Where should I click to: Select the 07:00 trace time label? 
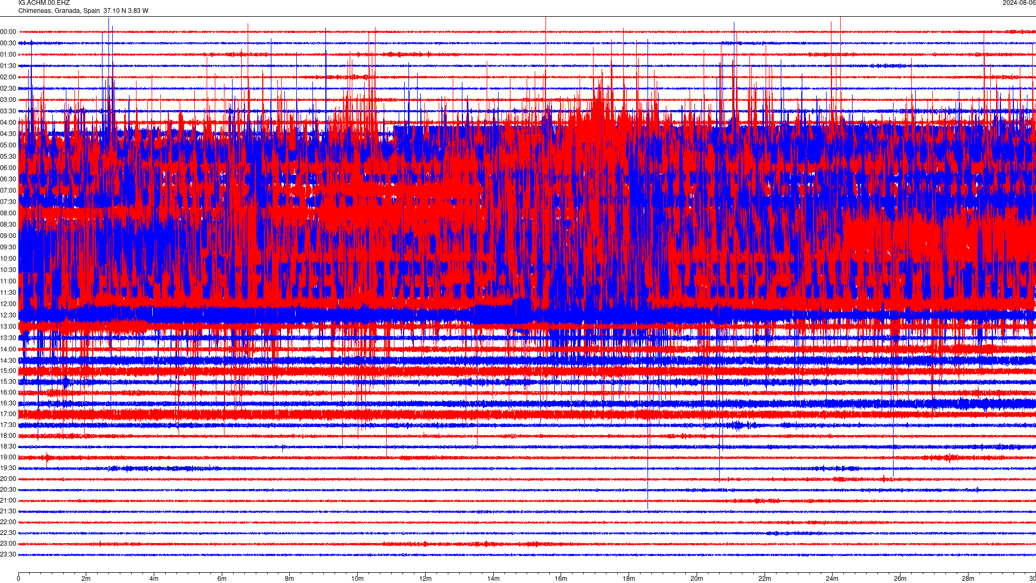(x=8, y=191)
